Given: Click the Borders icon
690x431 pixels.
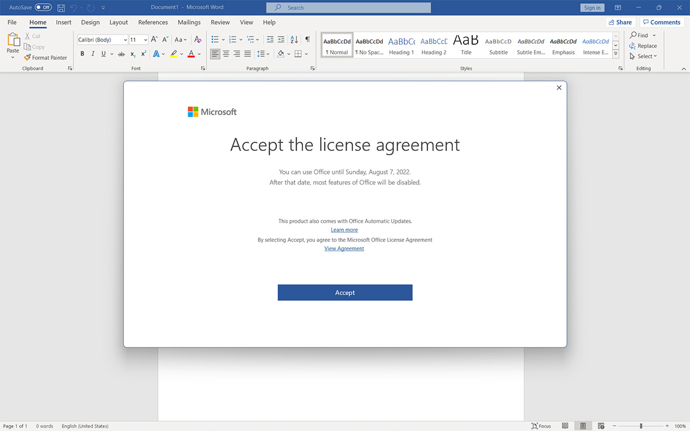Looking at the screenshot, I should [x=298, y=54].
